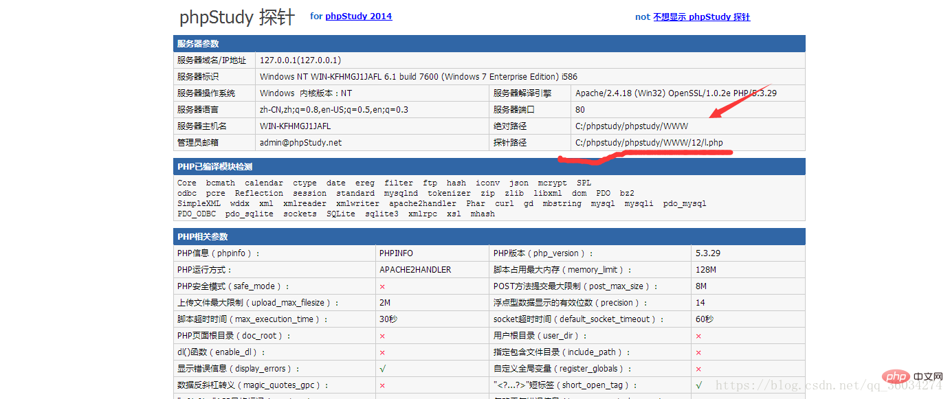This screenshot has width=950, height=399.
Task: Click the PHP信息（phpinfo） label
Action: click(x=219, y=253)
